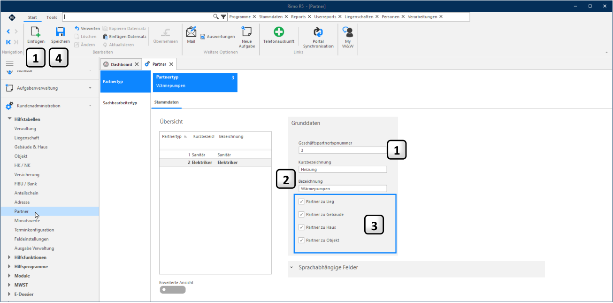Expand the Module tree node
Image resolution: width=613 pixels, height=303 pixels.
pos(10,276)
